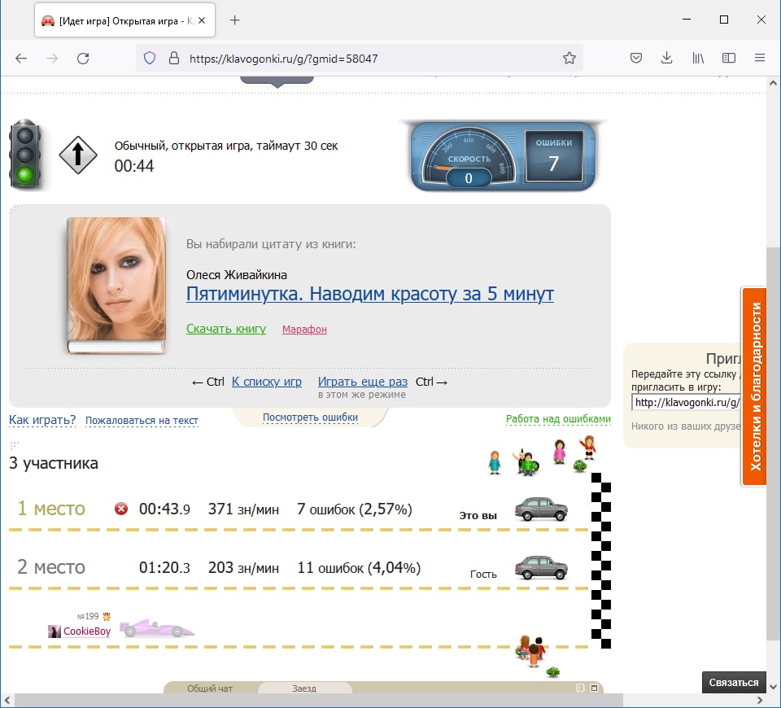Image resolution: width=781 pixels, height=708 pixels.
Task: Click the speedometer 'Скорость' gauge
Action: [469, 156]
